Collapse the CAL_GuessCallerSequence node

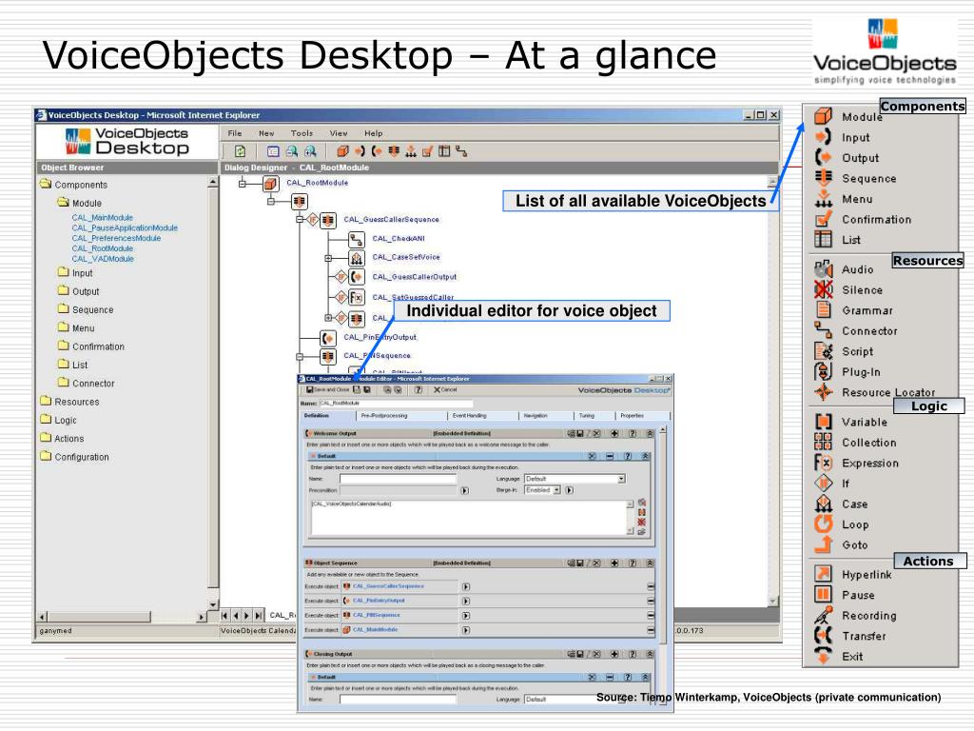point(300,220)
